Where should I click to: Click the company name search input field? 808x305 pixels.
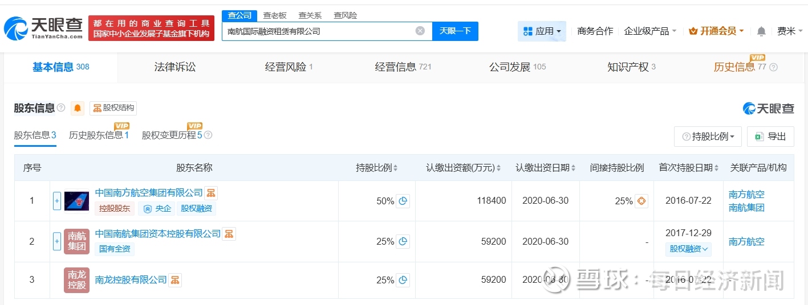(319, 31)
